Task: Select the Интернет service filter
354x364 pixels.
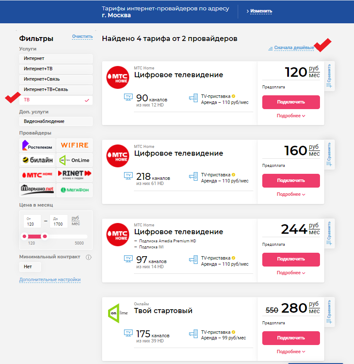Action: [x=56, y=59]
